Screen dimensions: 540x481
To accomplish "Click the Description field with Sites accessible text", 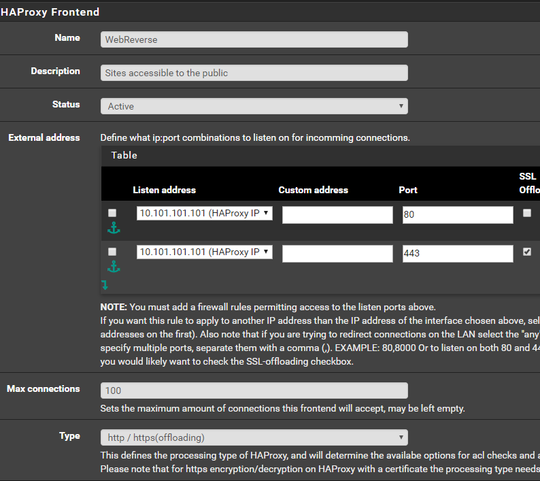I will click(x=254, y=73).
